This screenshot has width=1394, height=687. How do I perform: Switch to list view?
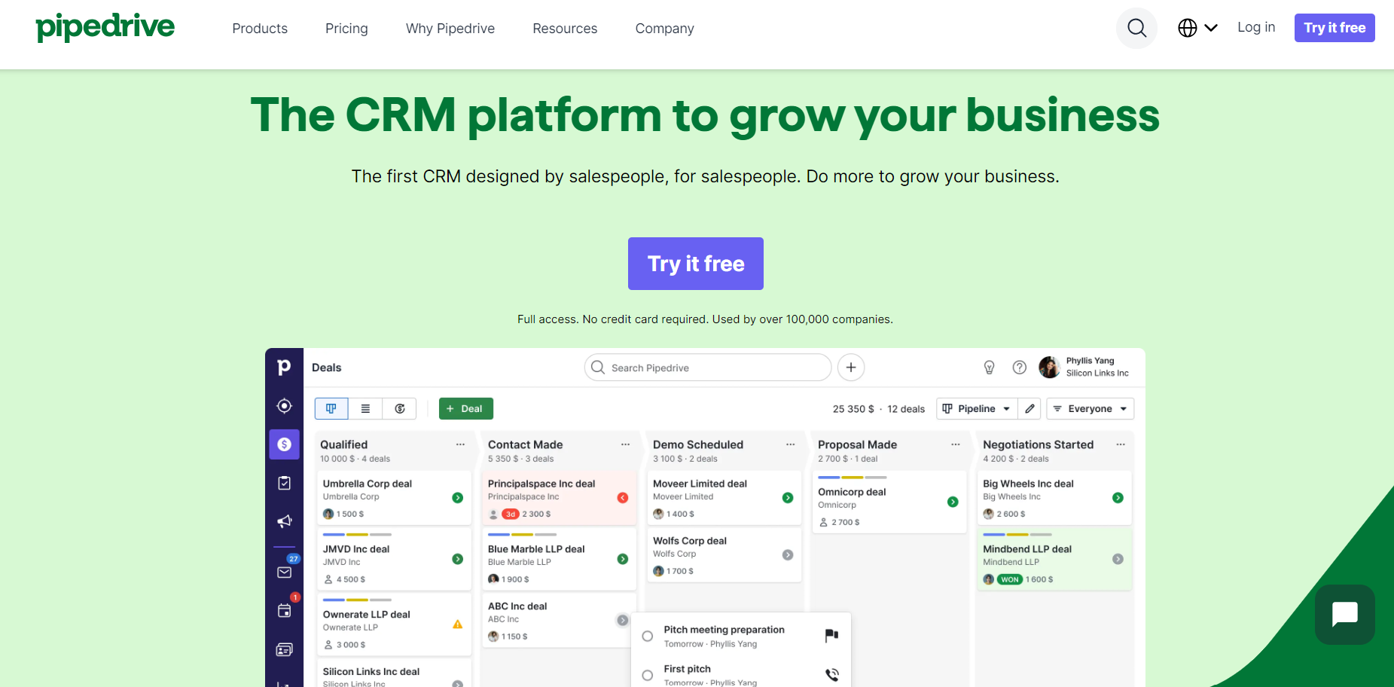(x=365, y=408)
